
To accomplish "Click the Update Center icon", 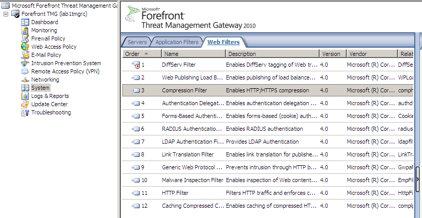I will coord(25,104).
